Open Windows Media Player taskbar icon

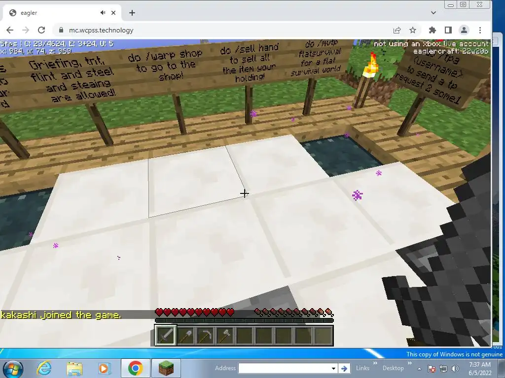click(x=104, y=368)
